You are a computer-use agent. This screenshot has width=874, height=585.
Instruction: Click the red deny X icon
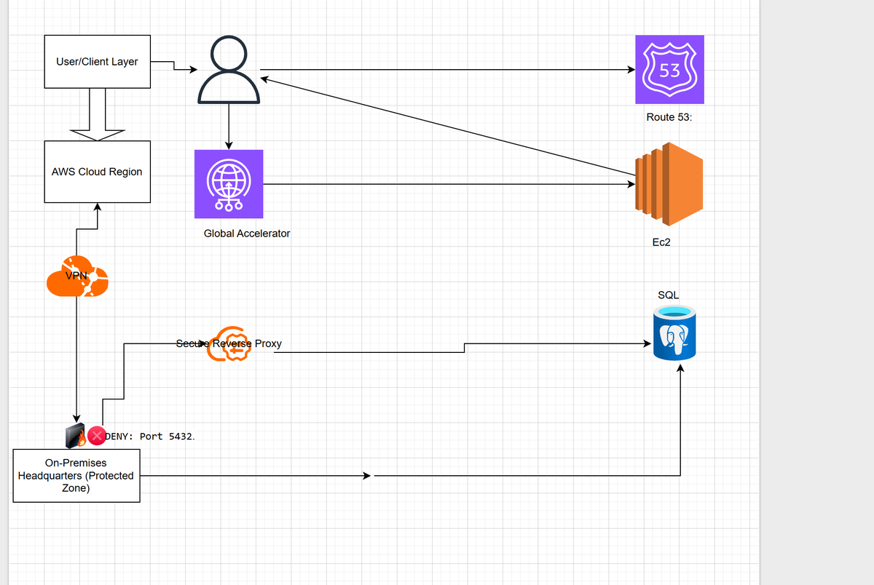97,436
